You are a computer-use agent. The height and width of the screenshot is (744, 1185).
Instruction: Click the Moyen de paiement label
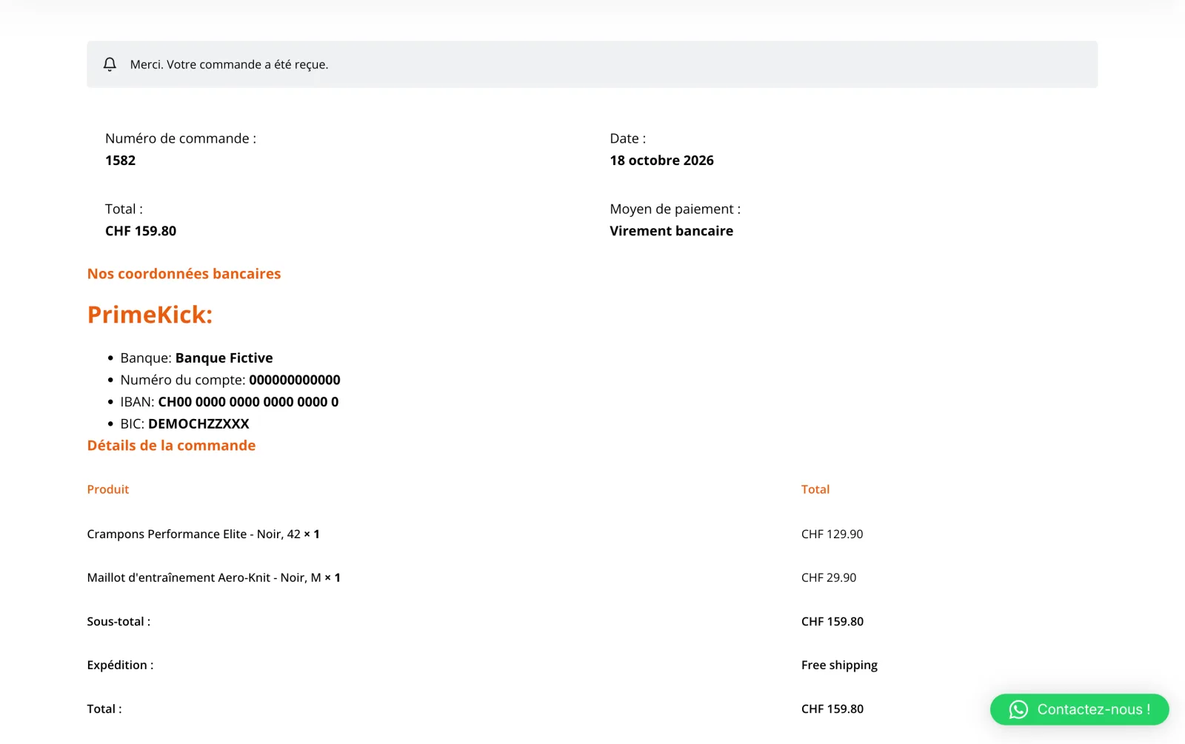pos(675,210)
